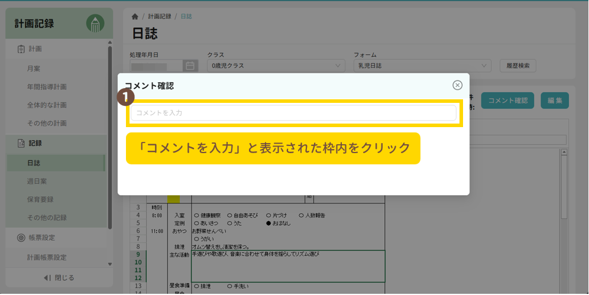The image size is (589, 295).
Task: Select 週日案 from the sidebar menu
Action: coord(37,181)
